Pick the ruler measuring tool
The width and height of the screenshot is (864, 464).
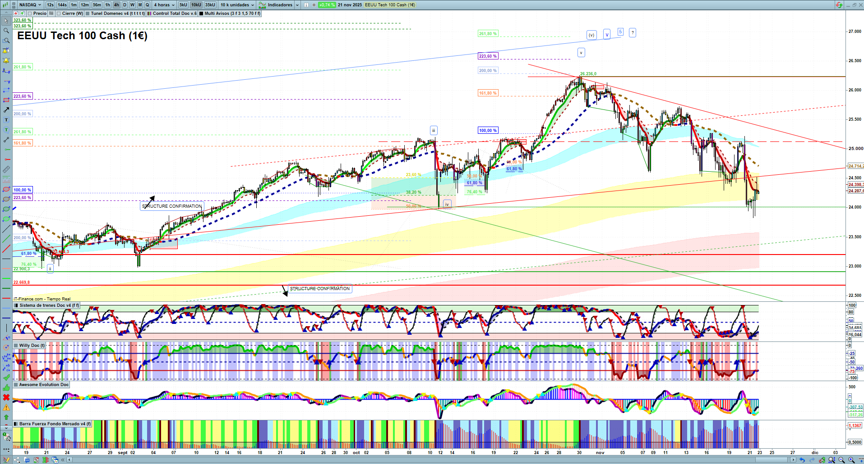click(x=6, y=169)
